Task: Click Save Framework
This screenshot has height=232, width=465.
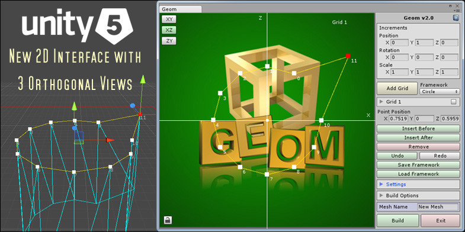Action: 418,165
